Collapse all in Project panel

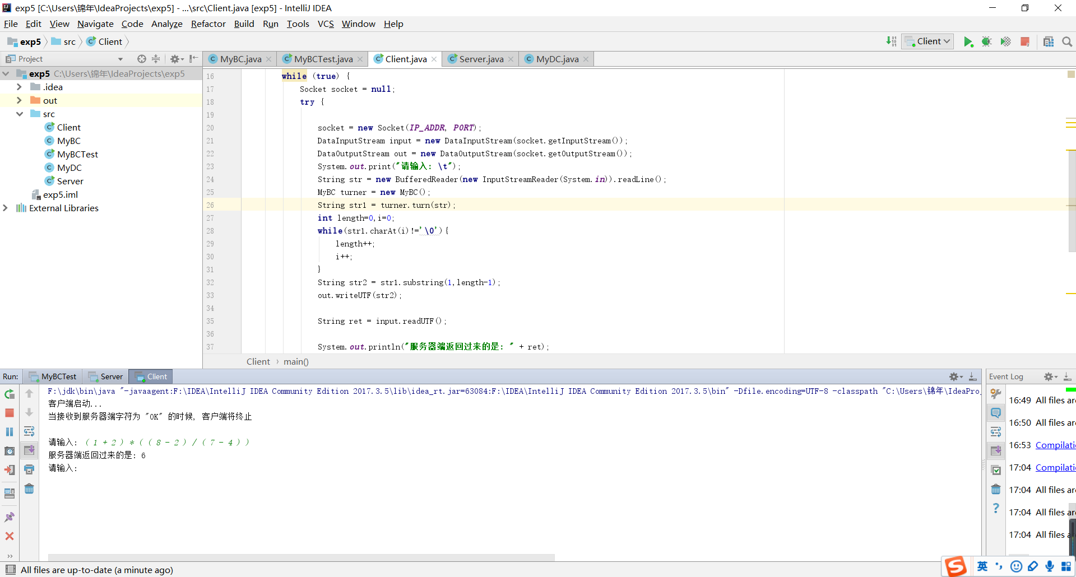click(x=156, y=59)
